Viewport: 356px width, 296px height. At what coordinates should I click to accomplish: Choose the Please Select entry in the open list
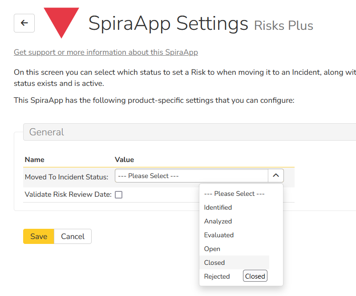pyautogui.click(x=234, y=194)
